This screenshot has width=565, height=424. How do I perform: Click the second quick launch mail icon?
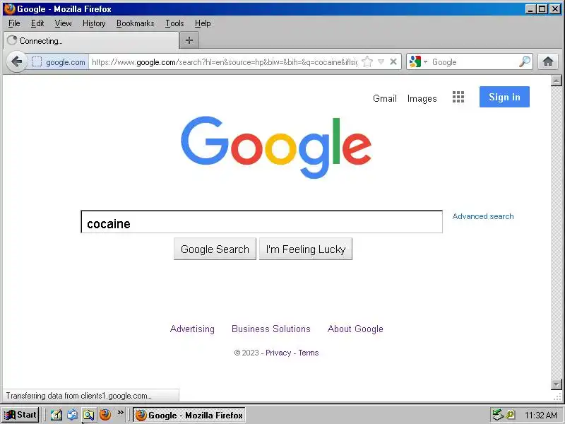(x=72, y=415)
